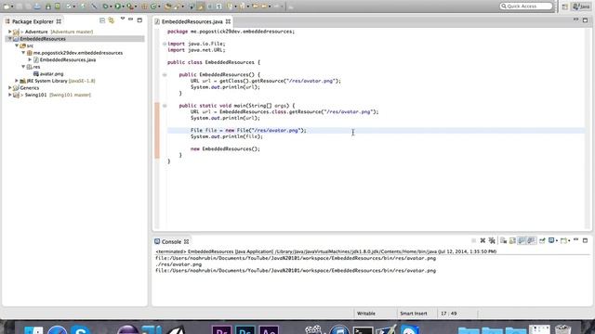595x334 pixels.
Task: Go back to previous edit location arrow
Action: coord(256,6)
